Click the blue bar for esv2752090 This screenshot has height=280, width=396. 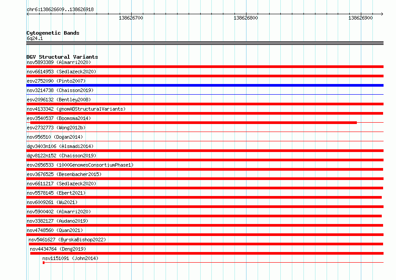point(205,85)
